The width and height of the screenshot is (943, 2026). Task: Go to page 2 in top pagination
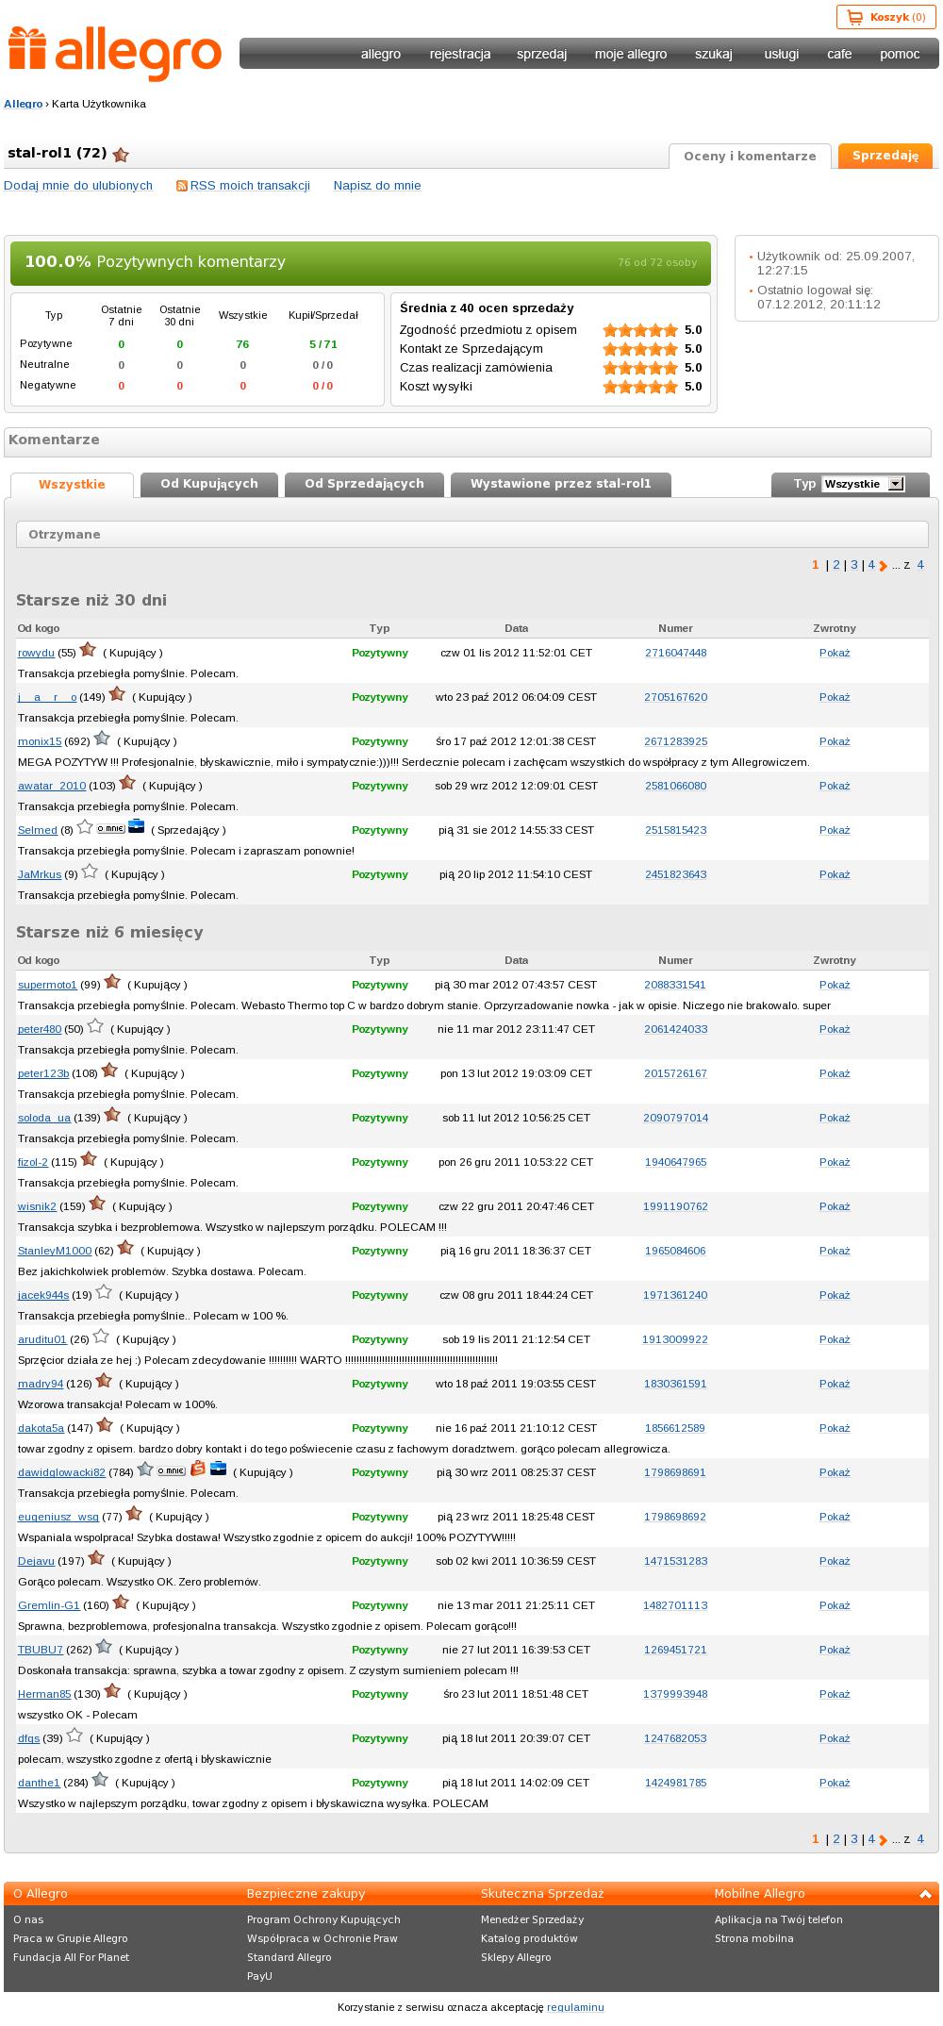[836, 565]
